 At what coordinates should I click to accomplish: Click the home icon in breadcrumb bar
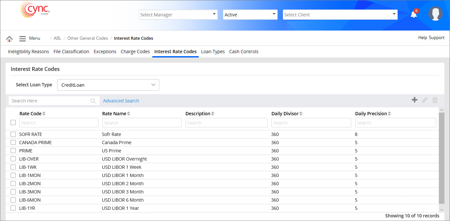click(x=10, y=39)
